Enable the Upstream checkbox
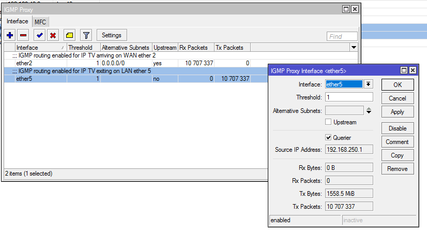Image resolution: width=427 pixels, height=230 pixels. 328,122
